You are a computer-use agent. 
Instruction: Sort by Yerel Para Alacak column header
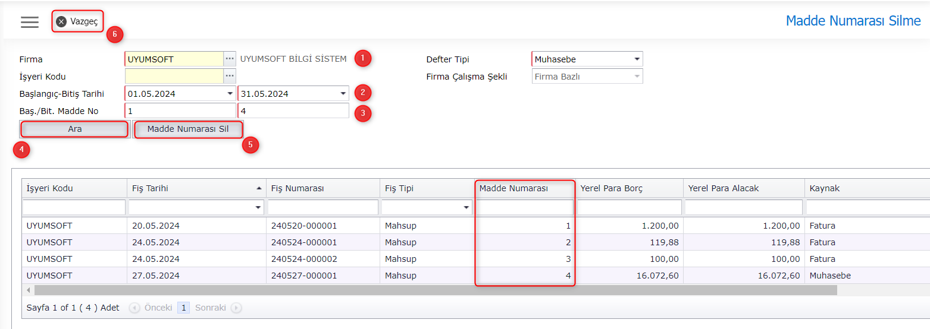click(744, 188)
